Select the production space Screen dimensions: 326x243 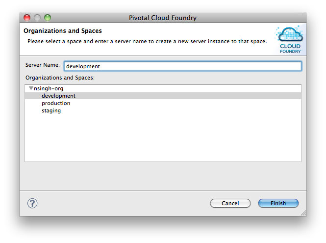[x=56, y=103]
